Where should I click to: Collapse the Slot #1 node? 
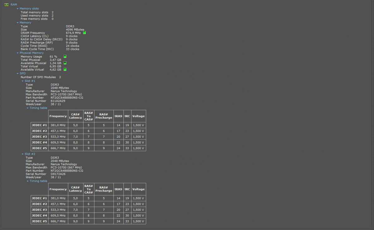(23, 81)
